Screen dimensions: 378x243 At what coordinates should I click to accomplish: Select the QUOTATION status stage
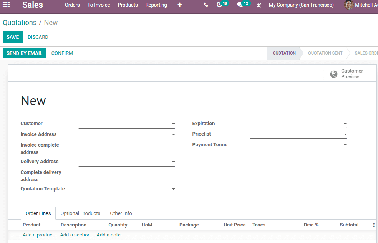(x=284, y=53)
